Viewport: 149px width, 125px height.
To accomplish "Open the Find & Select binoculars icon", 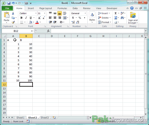I will (x=122, y=18).
